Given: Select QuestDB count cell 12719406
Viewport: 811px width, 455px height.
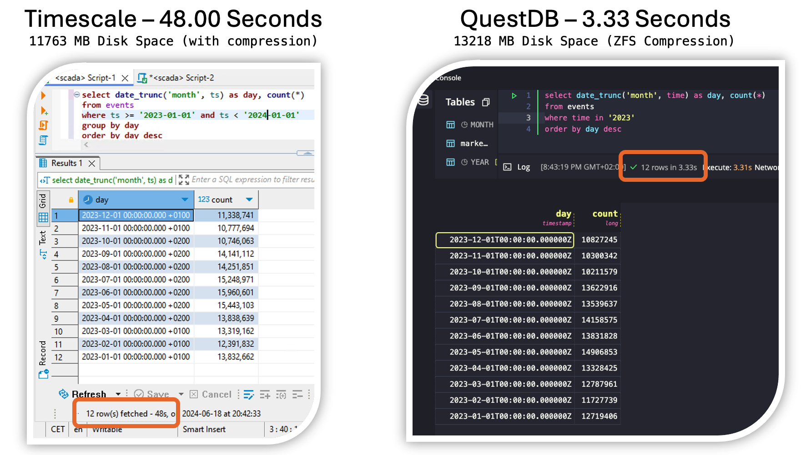Looking at the screenshot, I should [599, 416].
